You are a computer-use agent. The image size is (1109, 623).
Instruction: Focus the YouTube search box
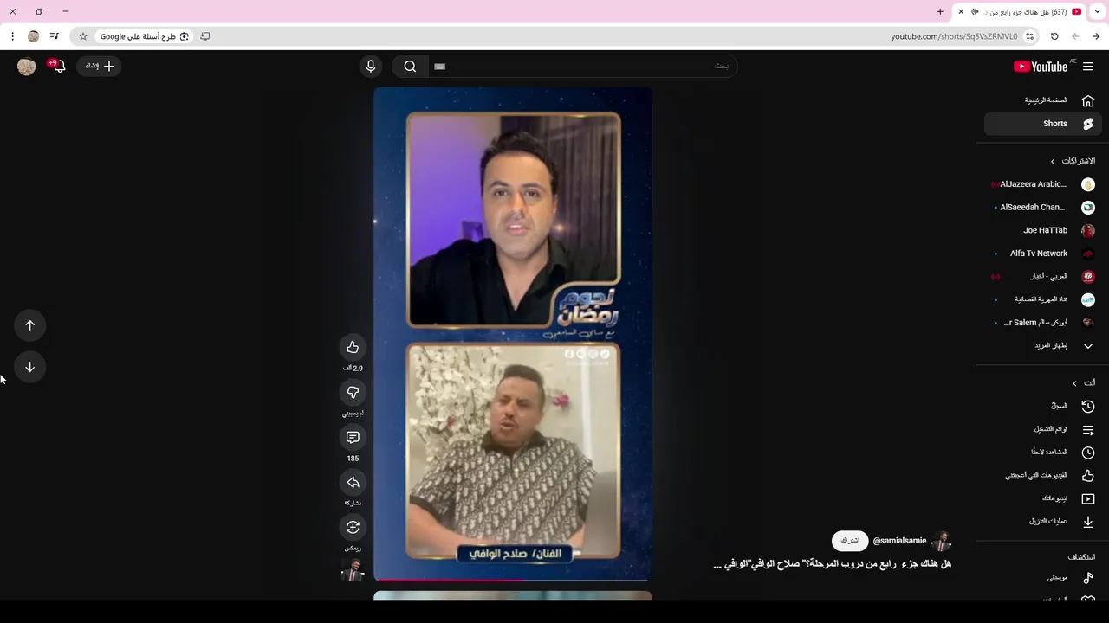(x=581, y=67)
